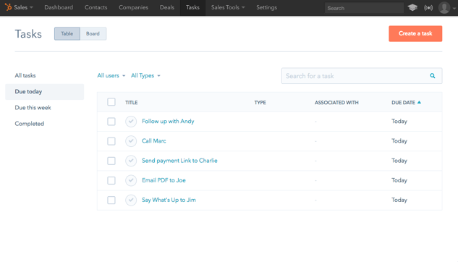This screenshot has width=458, height=262.
Task: Expand the arrow beside the user avatar
Action: coord(454,9)
